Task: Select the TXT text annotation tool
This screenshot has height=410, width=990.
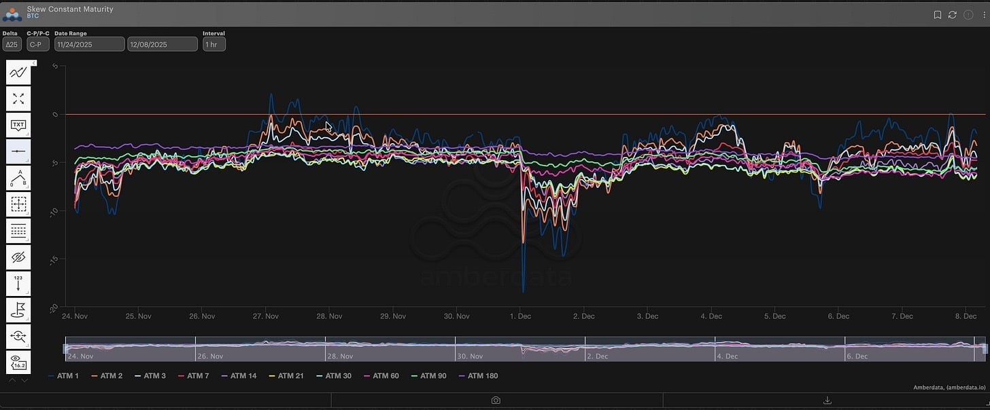Action: click(x=18, y=124)
